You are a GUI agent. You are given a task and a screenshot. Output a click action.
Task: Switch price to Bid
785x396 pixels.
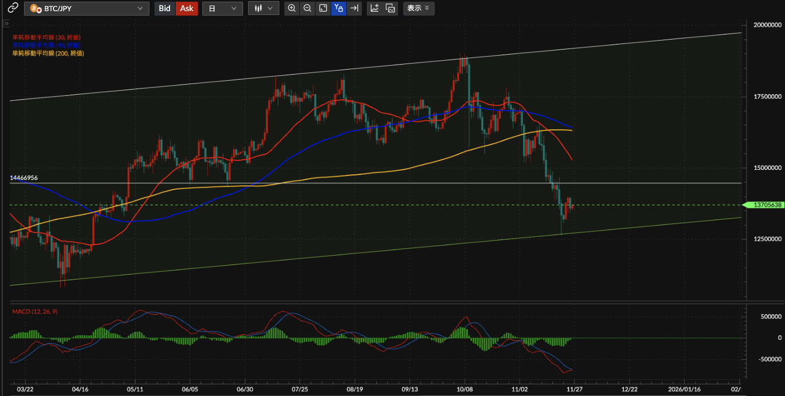[x=164, y=8]
